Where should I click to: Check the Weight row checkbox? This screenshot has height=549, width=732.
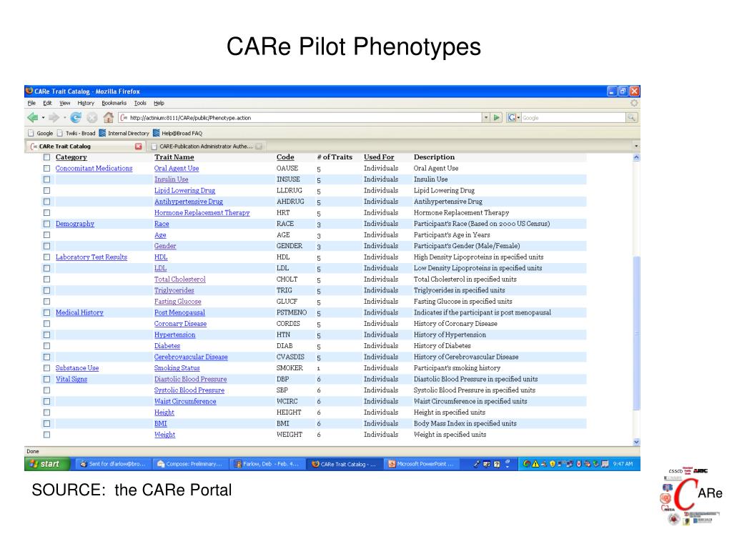tap(46, 435)
